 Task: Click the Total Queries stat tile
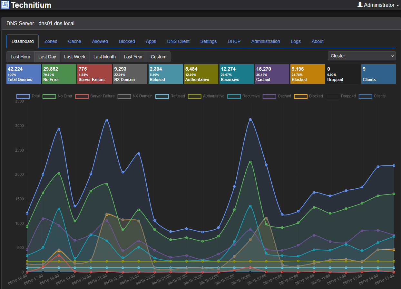(x=24, y=74)
